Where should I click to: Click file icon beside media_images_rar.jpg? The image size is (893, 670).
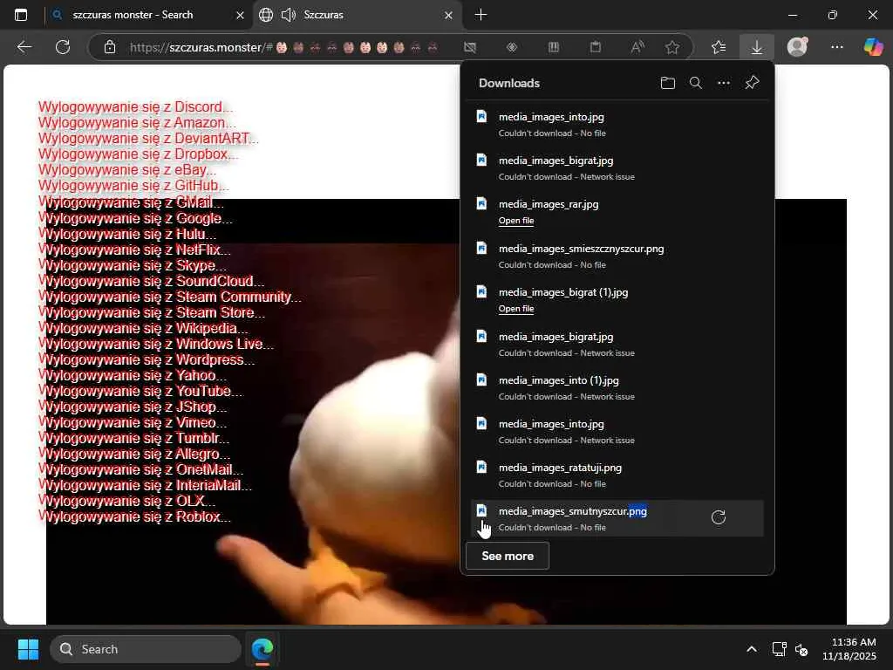click(481, 204)
